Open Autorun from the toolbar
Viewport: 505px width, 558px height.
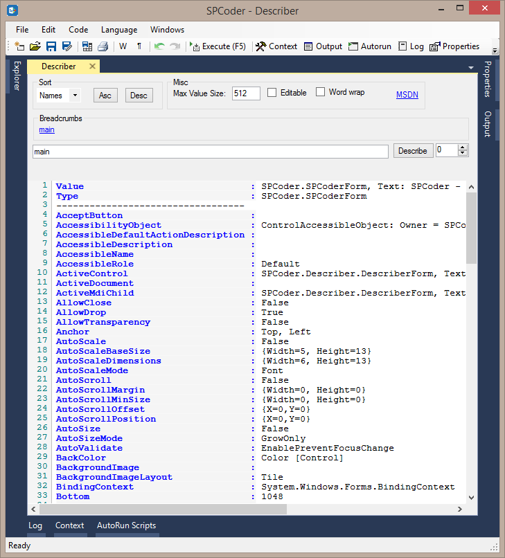[x=370, y=46]
